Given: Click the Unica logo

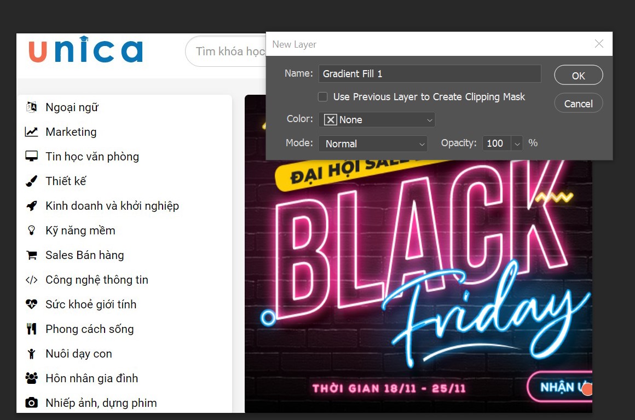Looking at the screenshot, I should click(85, 50).
